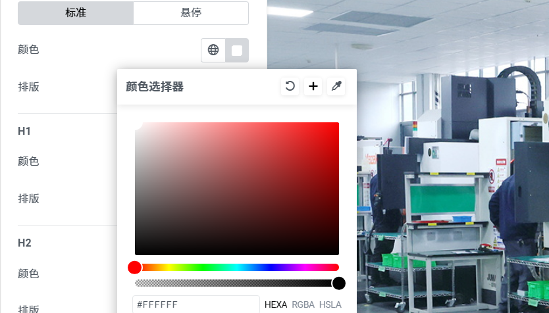Add new global color with plus icon
Screen dimensions: 549x313
(313, 86)
